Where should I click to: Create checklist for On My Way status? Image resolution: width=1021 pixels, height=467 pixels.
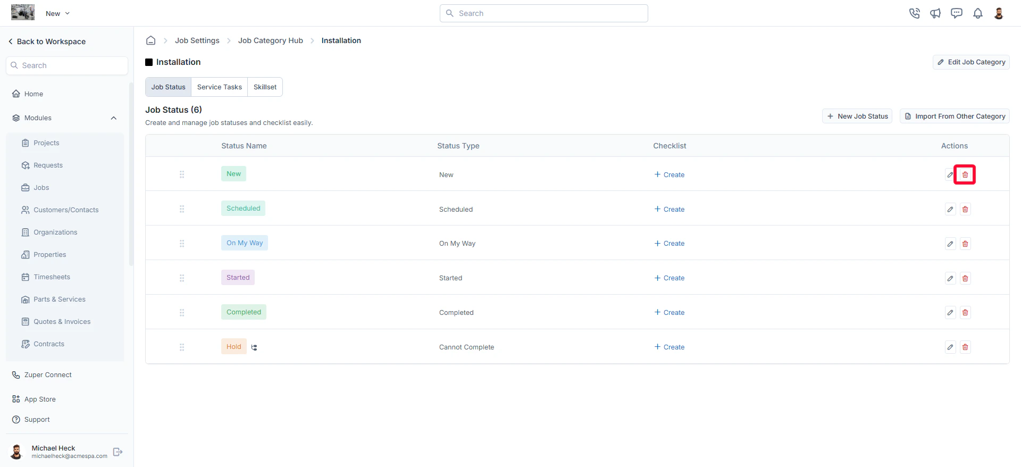(x=669, y=243)
